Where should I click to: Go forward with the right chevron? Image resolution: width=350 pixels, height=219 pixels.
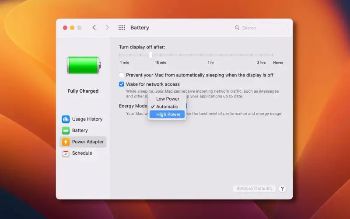coord(107,28)
